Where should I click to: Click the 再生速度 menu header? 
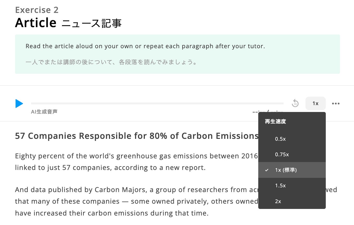click(275, 121)
